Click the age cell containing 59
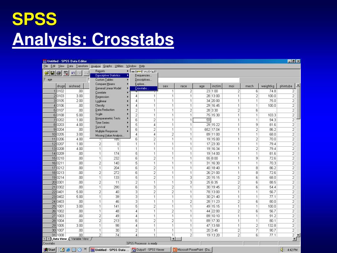 202,120
